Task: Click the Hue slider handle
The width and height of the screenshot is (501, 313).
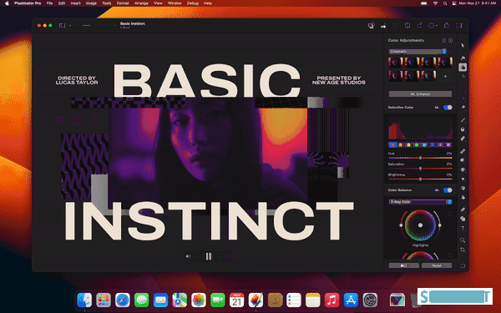Action: click(x=421, y=158)
